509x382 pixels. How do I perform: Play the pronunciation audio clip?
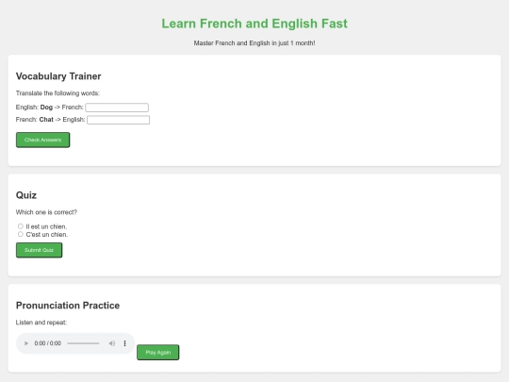pyautogui.click(x=26, y=343)
